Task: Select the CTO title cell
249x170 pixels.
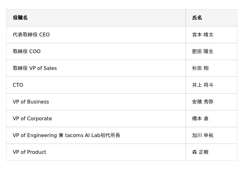Action: (x=18, y=85)
